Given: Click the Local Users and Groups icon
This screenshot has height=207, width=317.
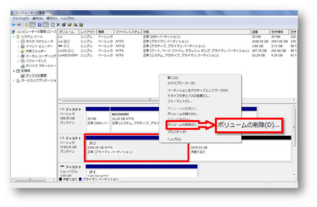Looking at the screenshot, I should tap(22, 56).
